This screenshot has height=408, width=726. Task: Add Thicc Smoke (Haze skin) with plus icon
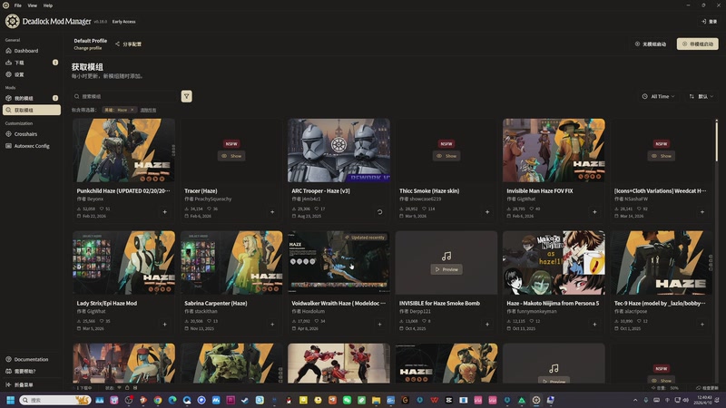487,212
